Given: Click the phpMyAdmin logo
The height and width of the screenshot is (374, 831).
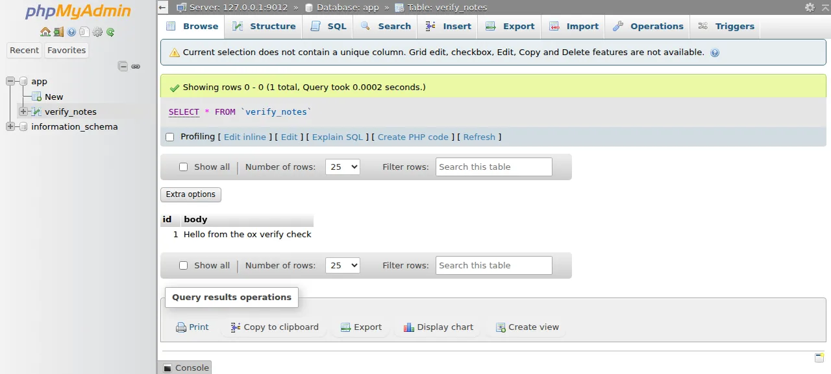Looking at the screenshot, I should (78, 12).
